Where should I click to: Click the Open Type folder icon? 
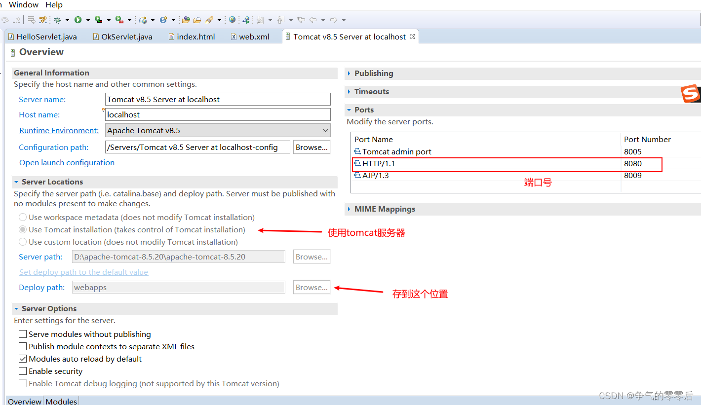tap(186, 20)
